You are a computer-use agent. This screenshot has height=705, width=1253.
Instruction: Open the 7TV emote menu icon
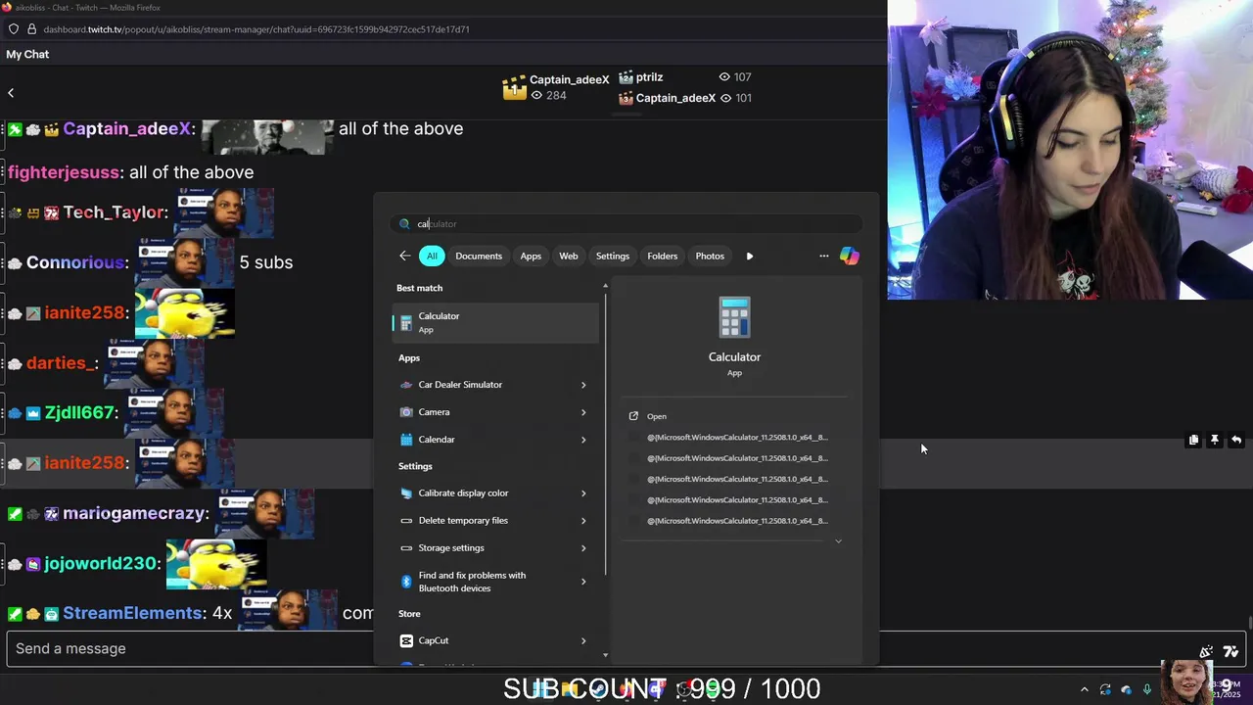click(x=1230, y=651)
